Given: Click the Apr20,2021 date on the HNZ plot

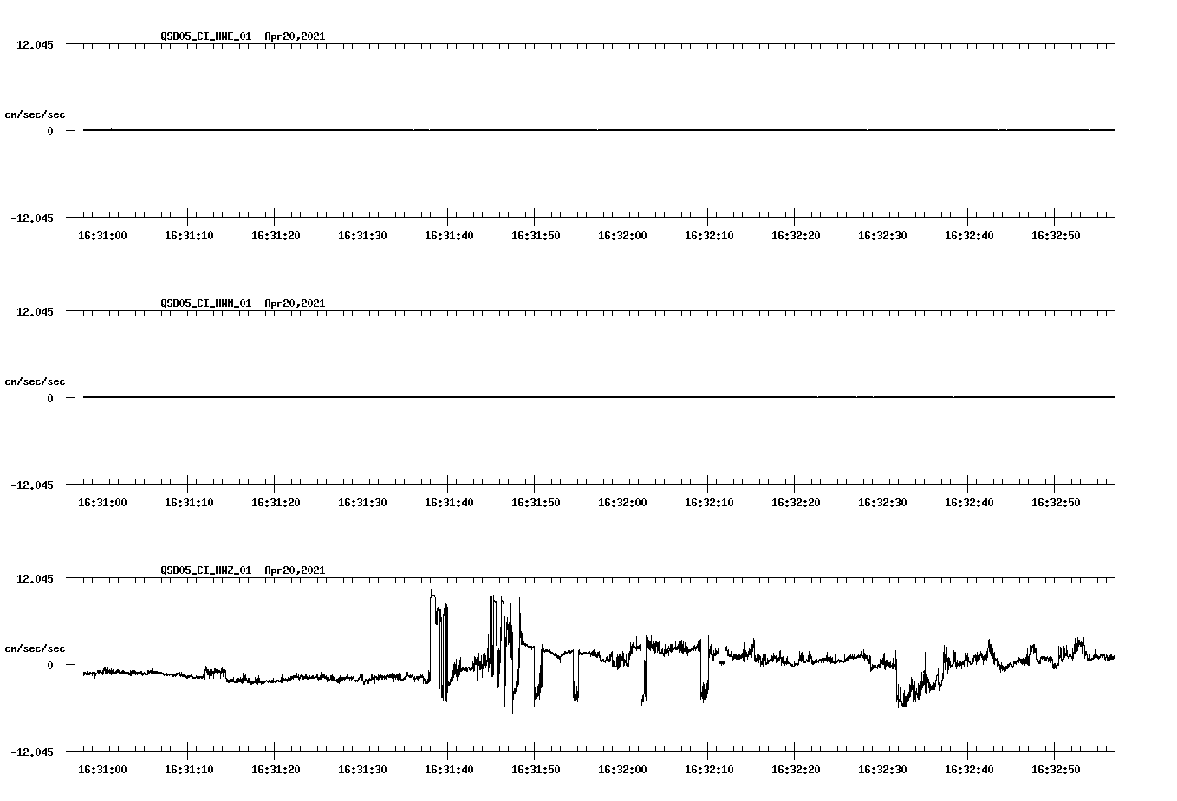Looking at the screenshot, I should [x=295, y=570].
